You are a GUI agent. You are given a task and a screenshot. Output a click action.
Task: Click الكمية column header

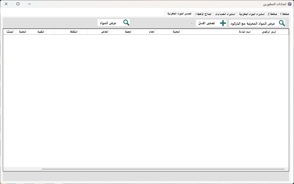coord(37,32)
